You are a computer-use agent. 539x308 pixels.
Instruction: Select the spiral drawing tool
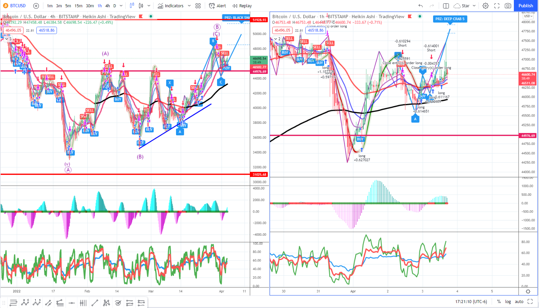click(x=118, y=302)
